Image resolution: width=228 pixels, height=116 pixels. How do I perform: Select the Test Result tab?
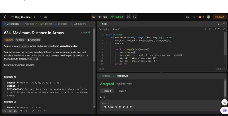121,76
